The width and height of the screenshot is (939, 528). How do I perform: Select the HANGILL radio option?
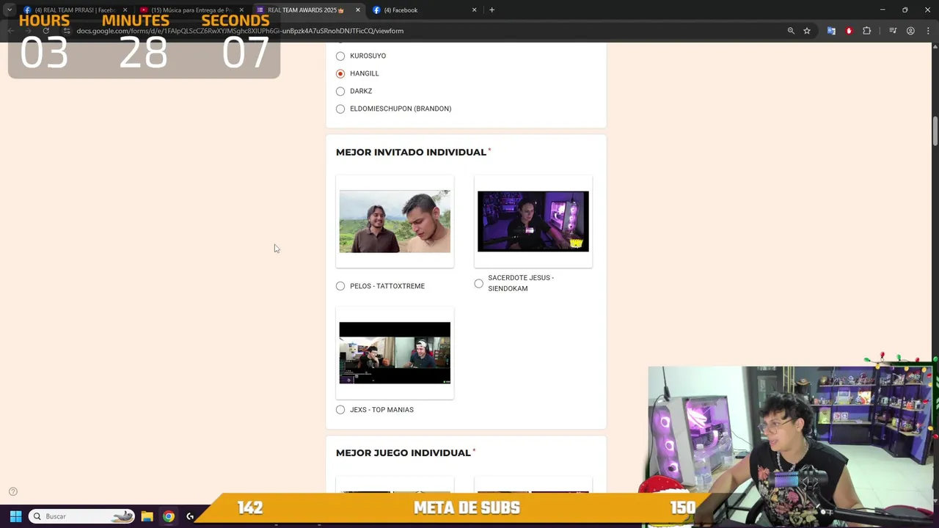click(340, 73)
